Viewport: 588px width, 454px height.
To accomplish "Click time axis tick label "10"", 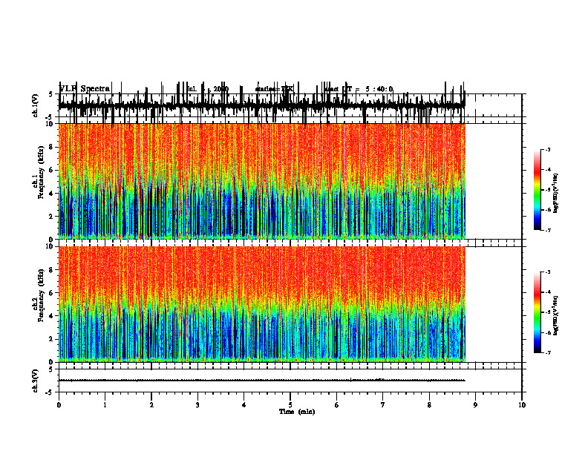I will tap(522, 405).
